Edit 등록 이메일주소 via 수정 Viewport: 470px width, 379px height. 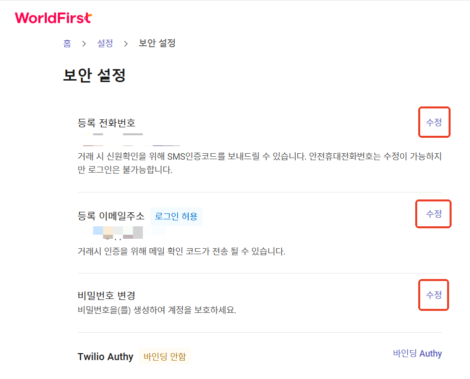pos(434,214)
